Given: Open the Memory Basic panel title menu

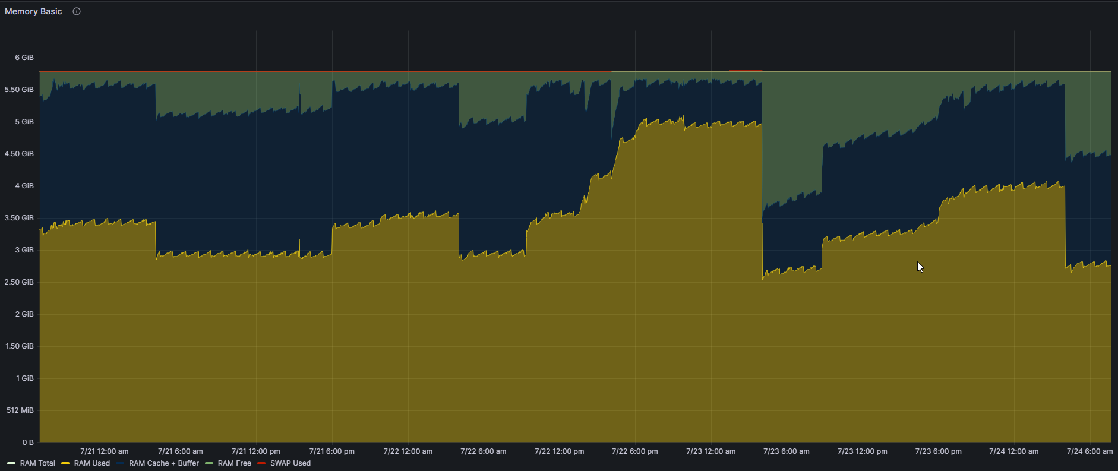Looking at the screenshot, I should click(x=33, y=11).
